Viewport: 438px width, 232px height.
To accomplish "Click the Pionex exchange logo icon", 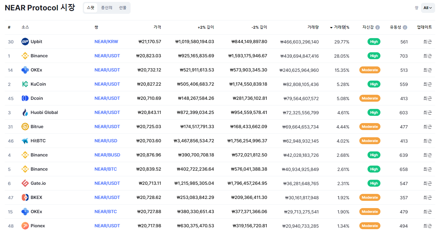I will point(25,226).
